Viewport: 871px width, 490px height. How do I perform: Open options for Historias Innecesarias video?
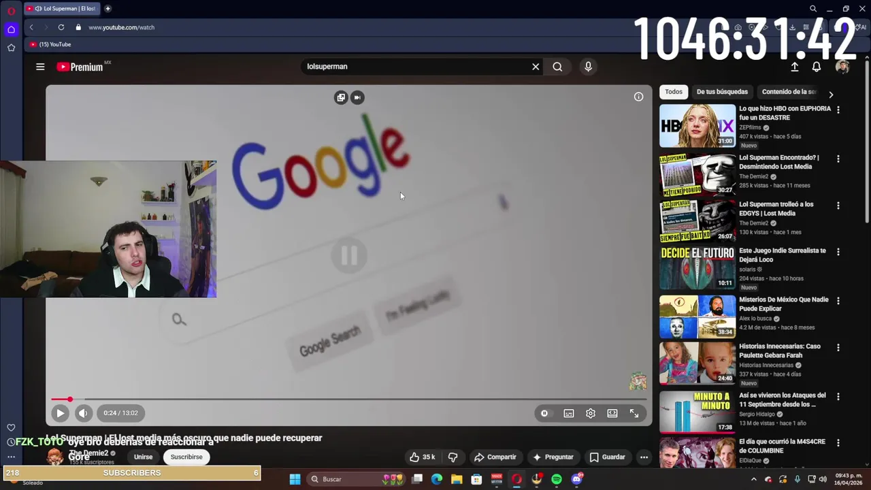pyautogui.click(x=838, y=347)
